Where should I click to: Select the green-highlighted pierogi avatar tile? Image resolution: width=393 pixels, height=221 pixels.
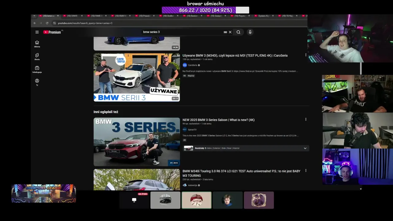(196, 200)
